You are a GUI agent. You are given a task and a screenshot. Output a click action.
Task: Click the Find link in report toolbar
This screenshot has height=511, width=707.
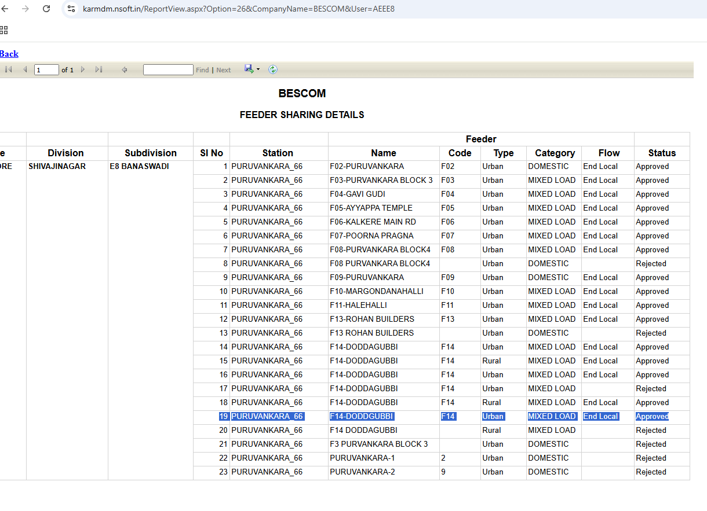[x=202, y=70]
